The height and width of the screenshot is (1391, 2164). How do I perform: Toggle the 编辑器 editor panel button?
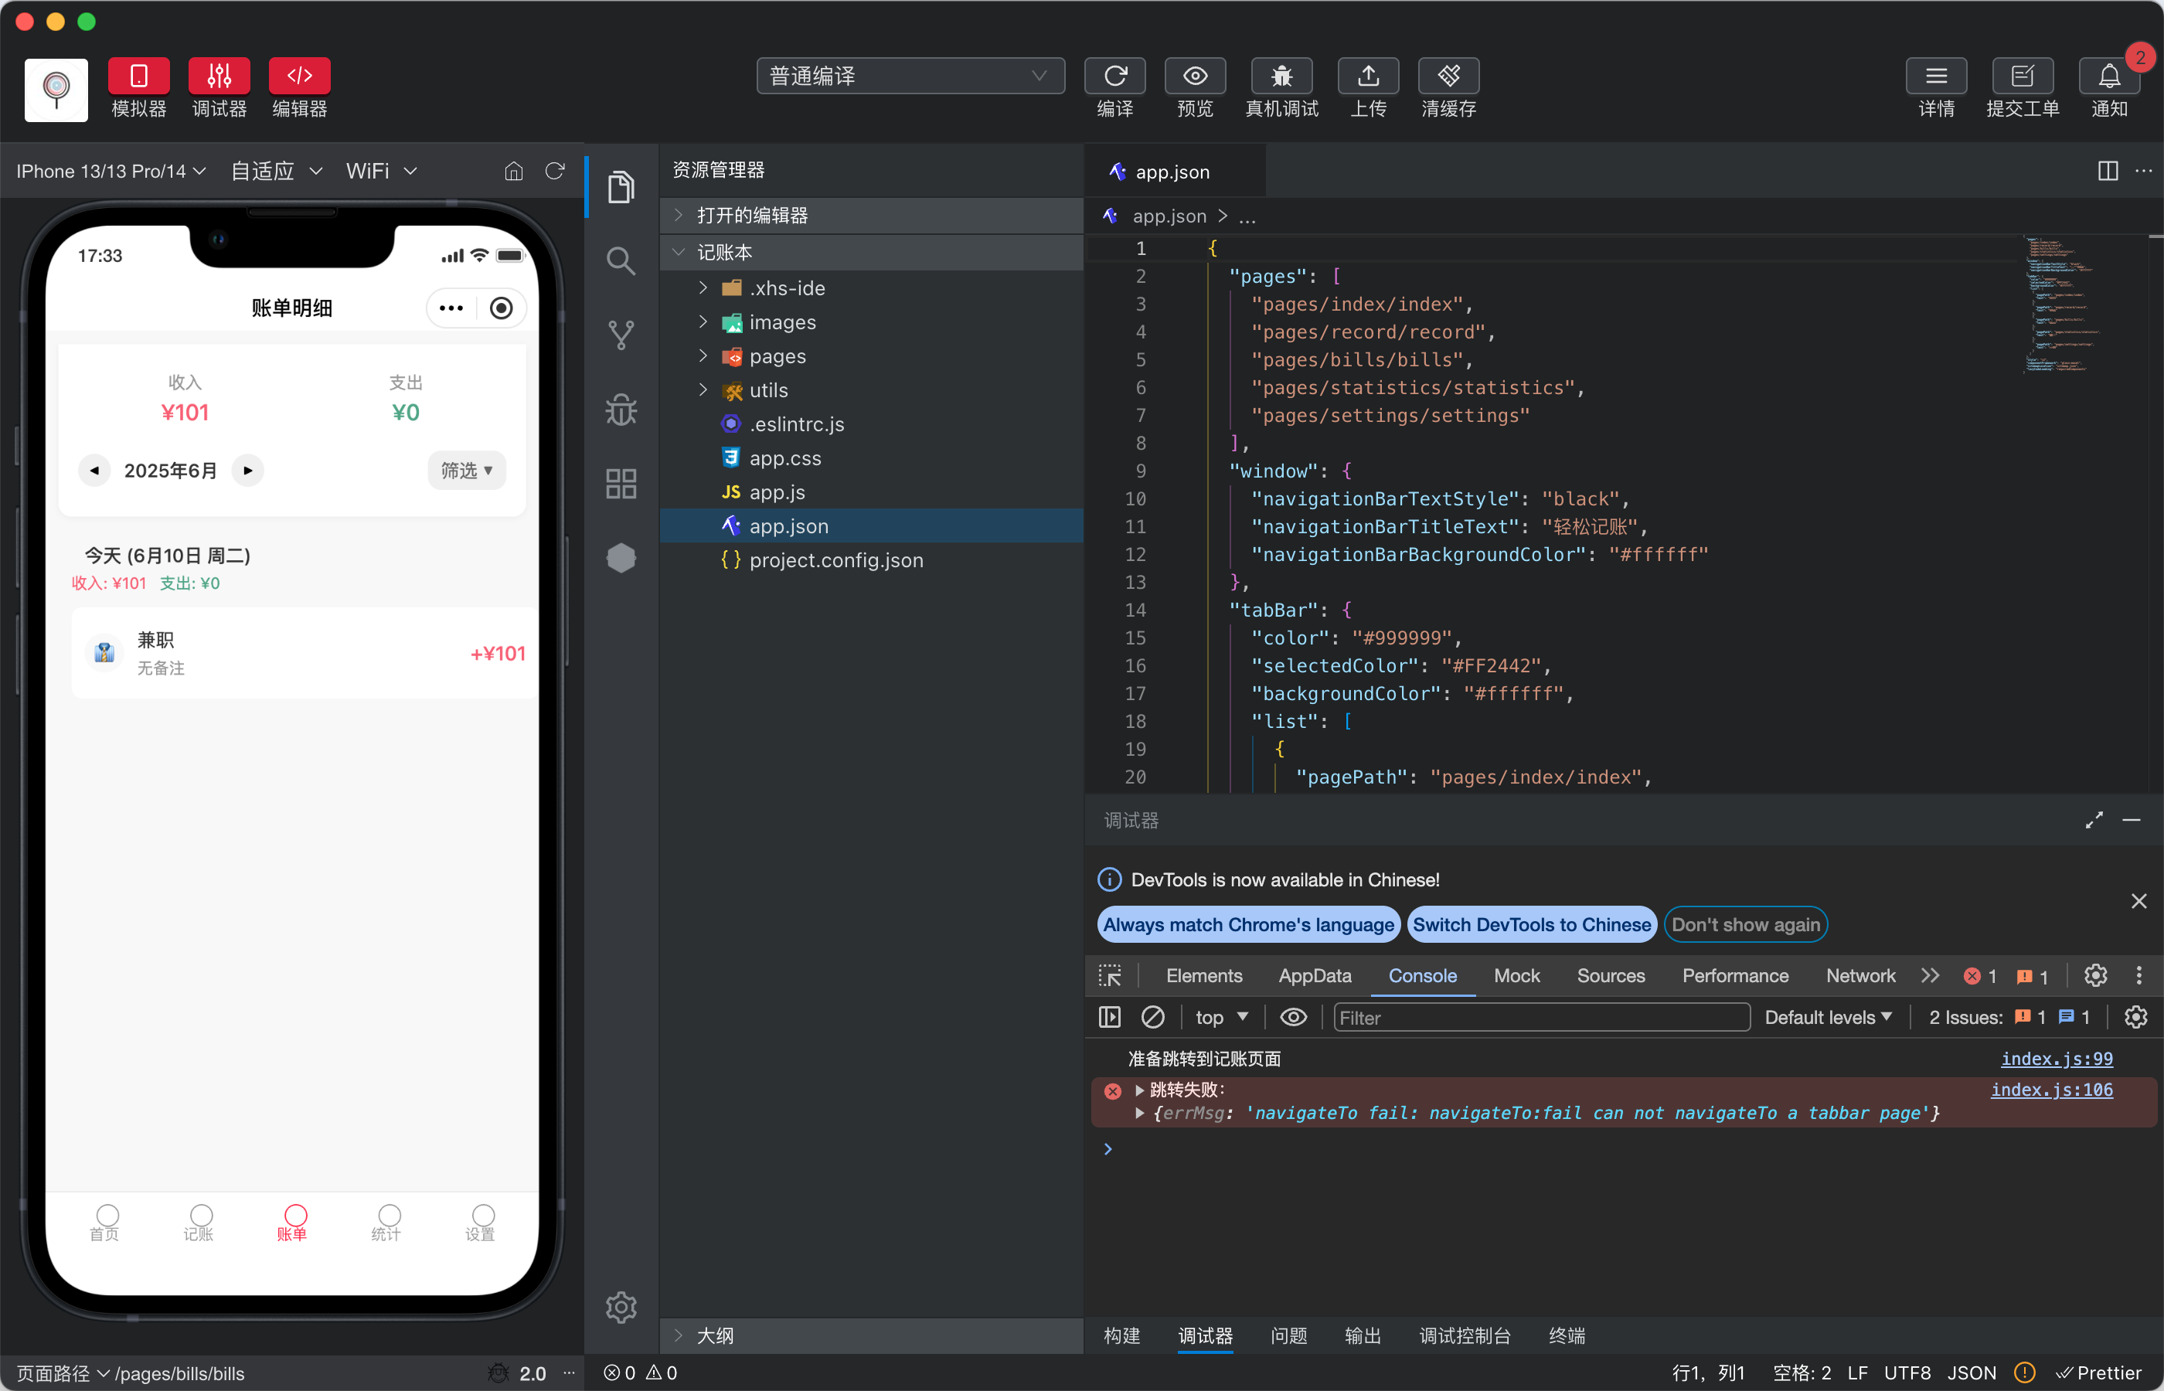pos(299,76)
